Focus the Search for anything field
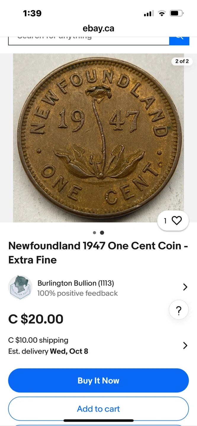Viewport: 197px width, 426px height. [x=89, y=41]
